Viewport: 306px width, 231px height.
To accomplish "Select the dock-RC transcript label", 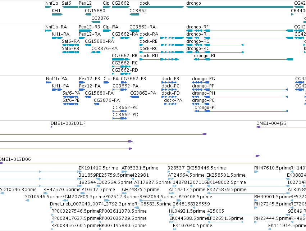I will 149,49.
